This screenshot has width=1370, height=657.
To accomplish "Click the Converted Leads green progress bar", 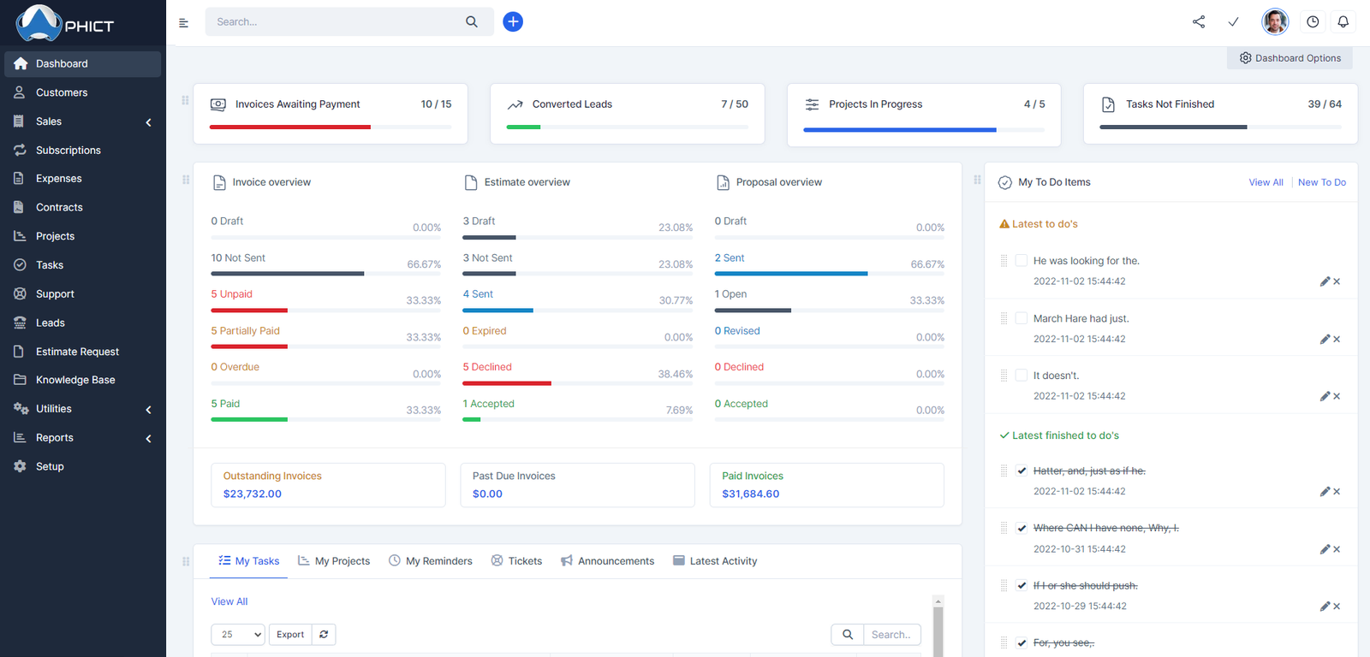I will [x=523, y=127].
